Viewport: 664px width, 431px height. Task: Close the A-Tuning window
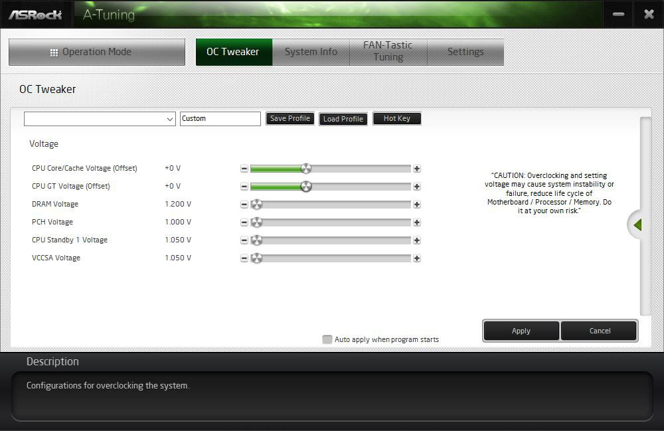(649, 15)
